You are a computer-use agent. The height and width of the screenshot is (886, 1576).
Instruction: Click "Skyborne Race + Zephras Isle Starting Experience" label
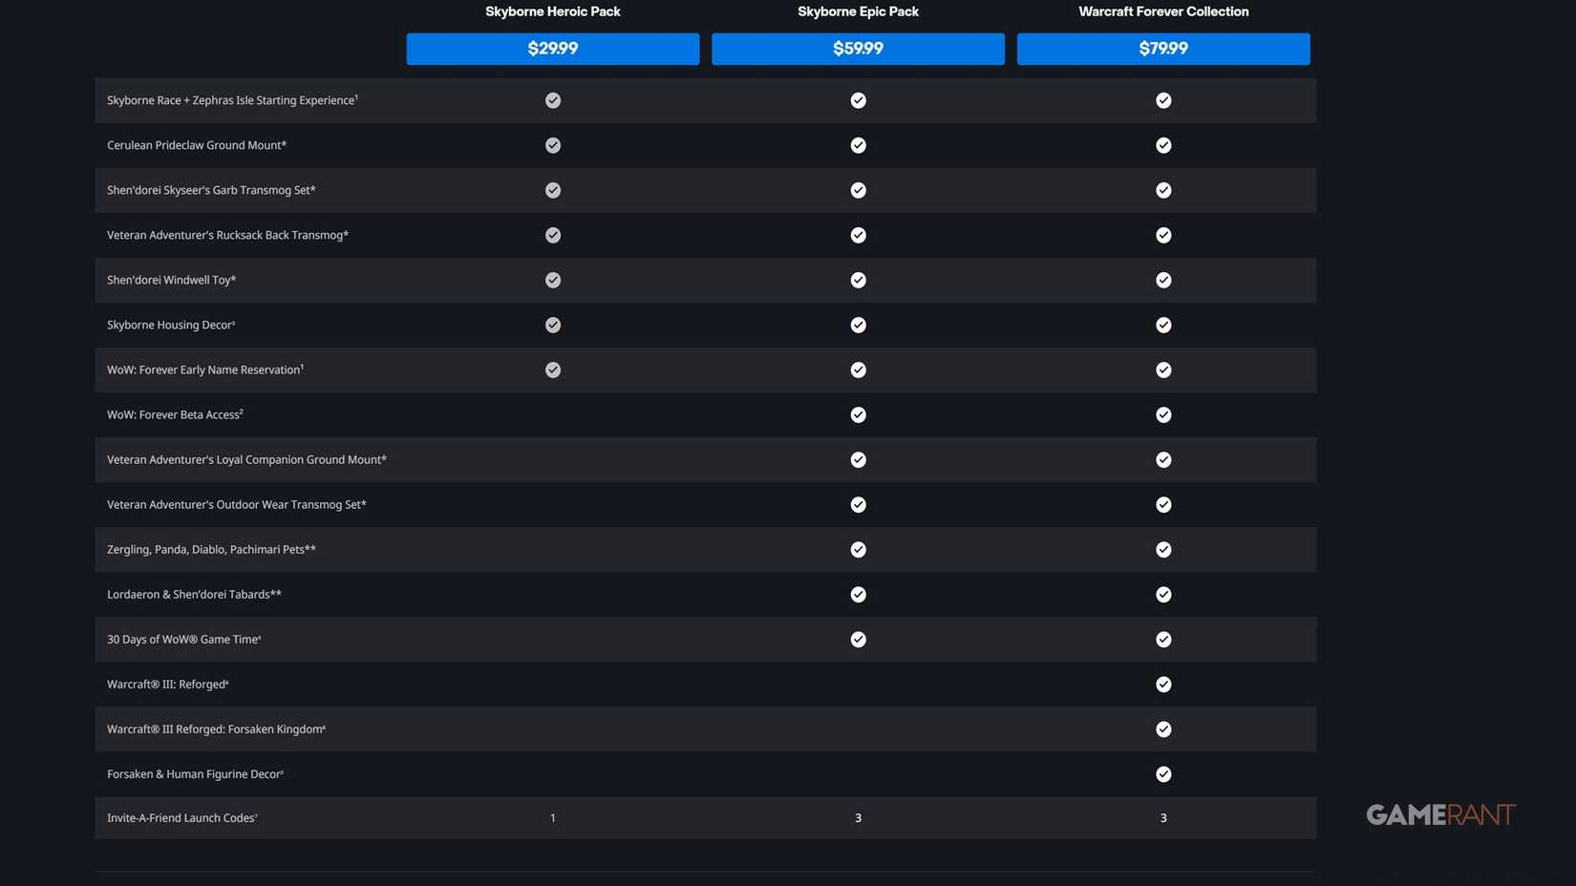(232, 100)
